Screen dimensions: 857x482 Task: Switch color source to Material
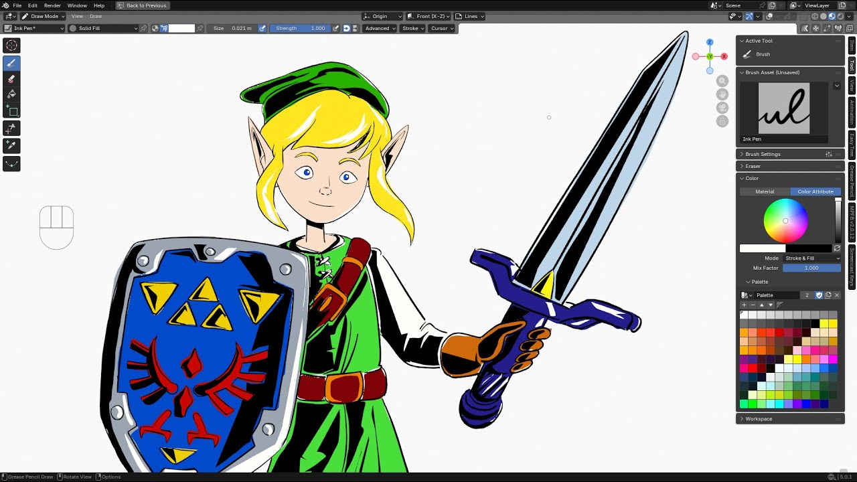click(x=765, y=191)
